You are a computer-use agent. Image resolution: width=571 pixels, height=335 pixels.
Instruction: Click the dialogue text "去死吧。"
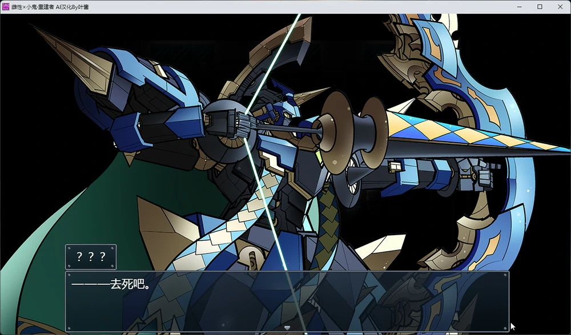click(x=130, y=283)
